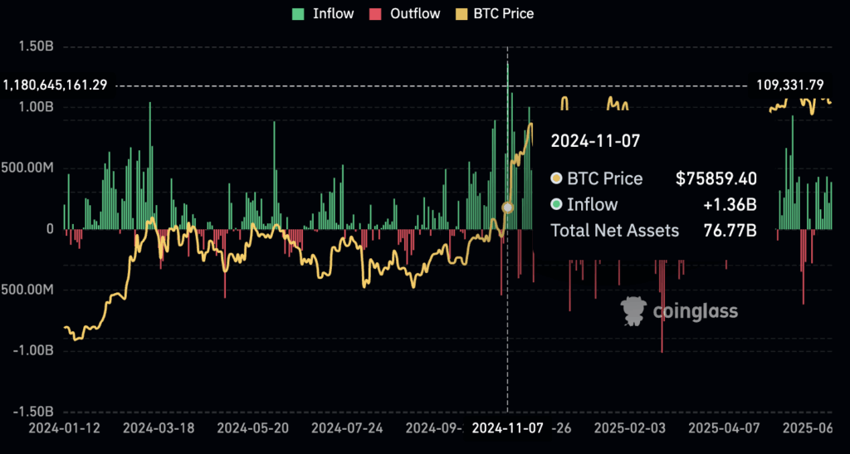Click the 2024-07-24 x-axis date
The height and width of the screenshot is (454, 850).
pos(348,428)
